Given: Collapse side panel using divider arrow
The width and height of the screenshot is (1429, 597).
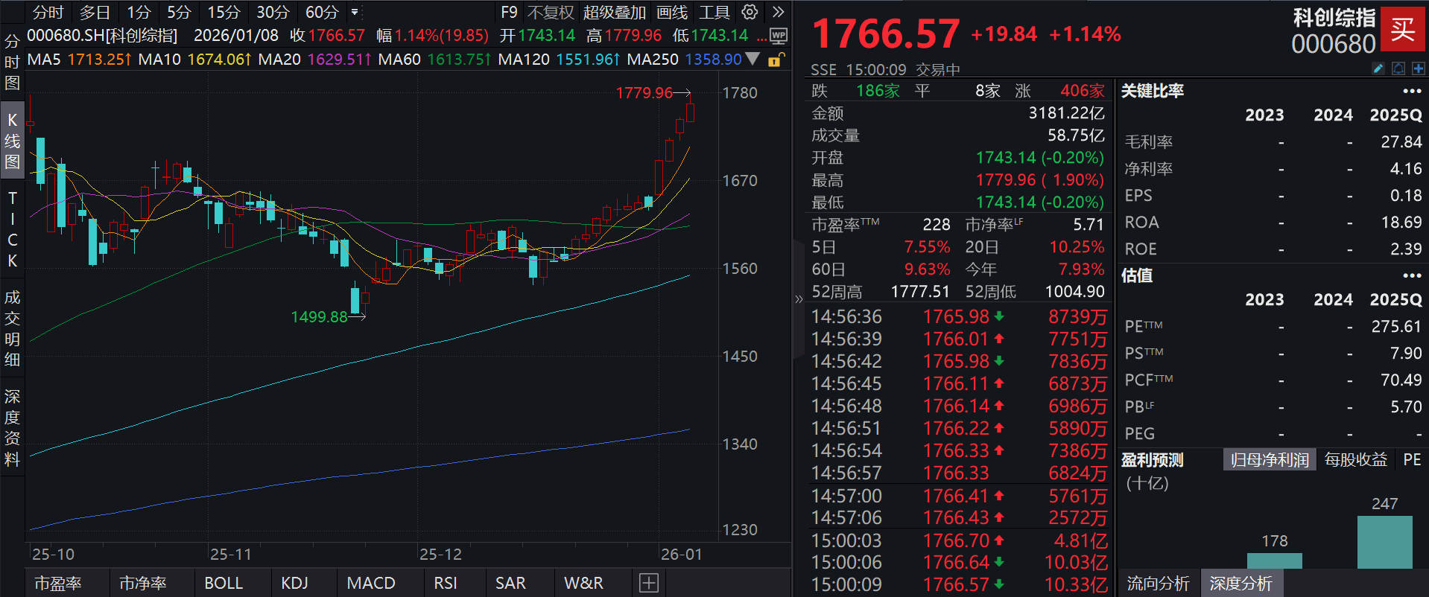Looking at the screenshot, I should coord(799,299).
